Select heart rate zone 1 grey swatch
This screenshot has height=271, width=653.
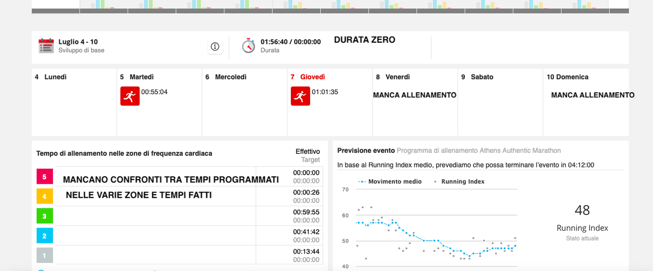[x=44, y=255]
